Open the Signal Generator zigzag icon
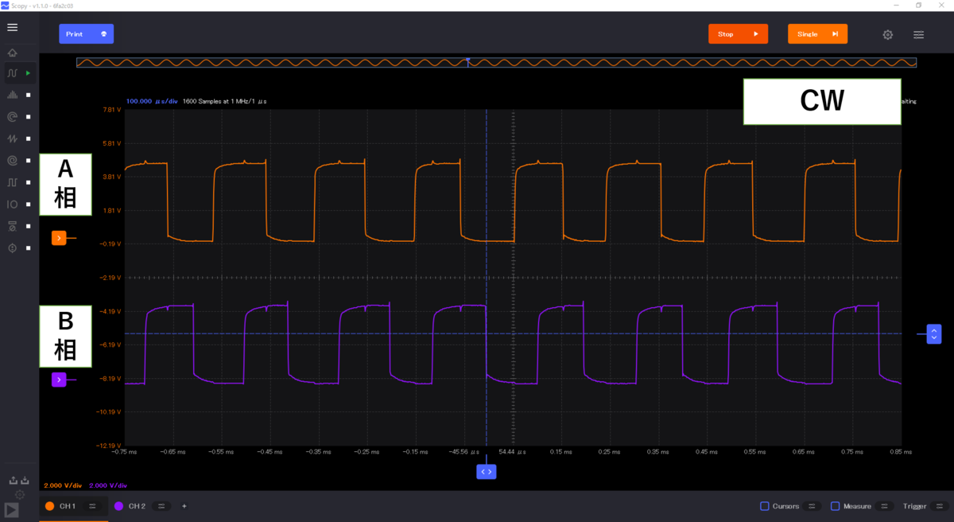The width and height of the screenshot is (954, 522). coord(12,138)
